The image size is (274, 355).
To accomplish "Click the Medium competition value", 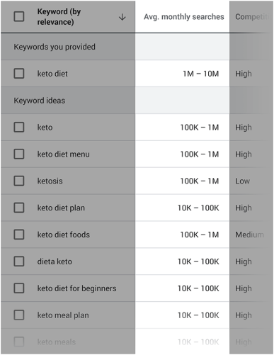I will (249, 235).
